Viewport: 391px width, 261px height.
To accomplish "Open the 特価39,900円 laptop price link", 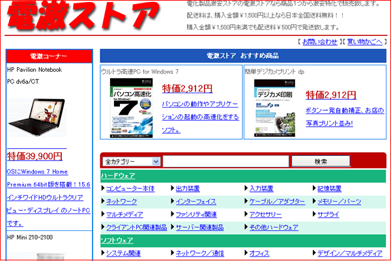I will pyautogui.click(x=35, y=156).
